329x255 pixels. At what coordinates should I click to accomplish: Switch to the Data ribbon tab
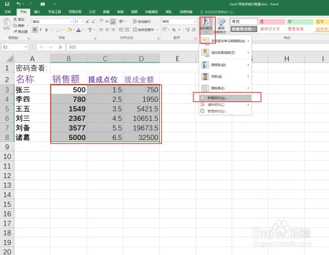tap(106, 12)
